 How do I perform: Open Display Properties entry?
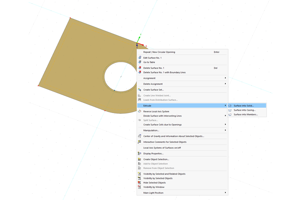click(x=182, y=154)
